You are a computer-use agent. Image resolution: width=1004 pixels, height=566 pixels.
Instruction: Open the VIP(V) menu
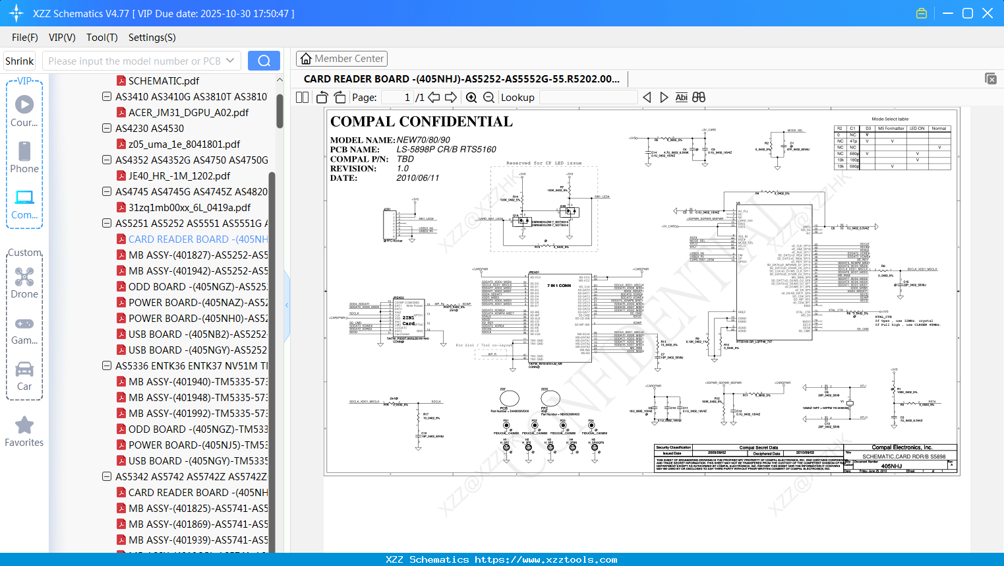[x=62, y=38]
